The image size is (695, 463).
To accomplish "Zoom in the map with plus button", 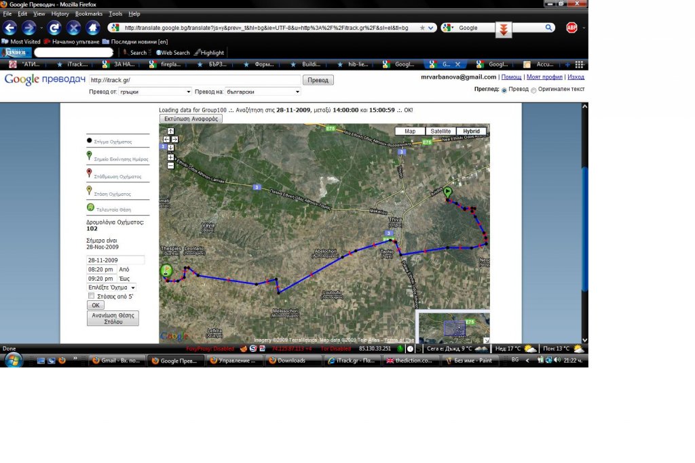I will click(x=170, y=157).
